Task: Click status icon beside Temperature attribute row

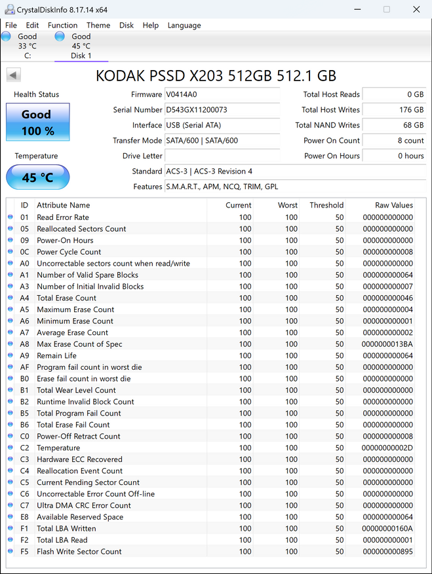Action: (10, 448)
